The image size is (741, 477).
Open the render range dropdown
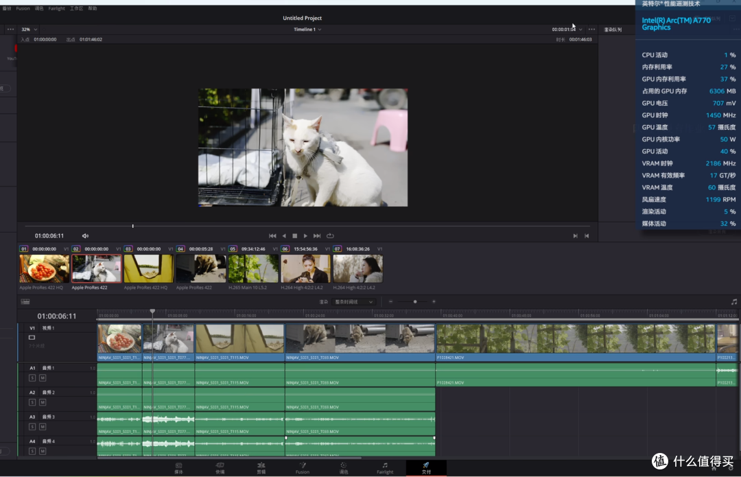(x=353, y=301)
